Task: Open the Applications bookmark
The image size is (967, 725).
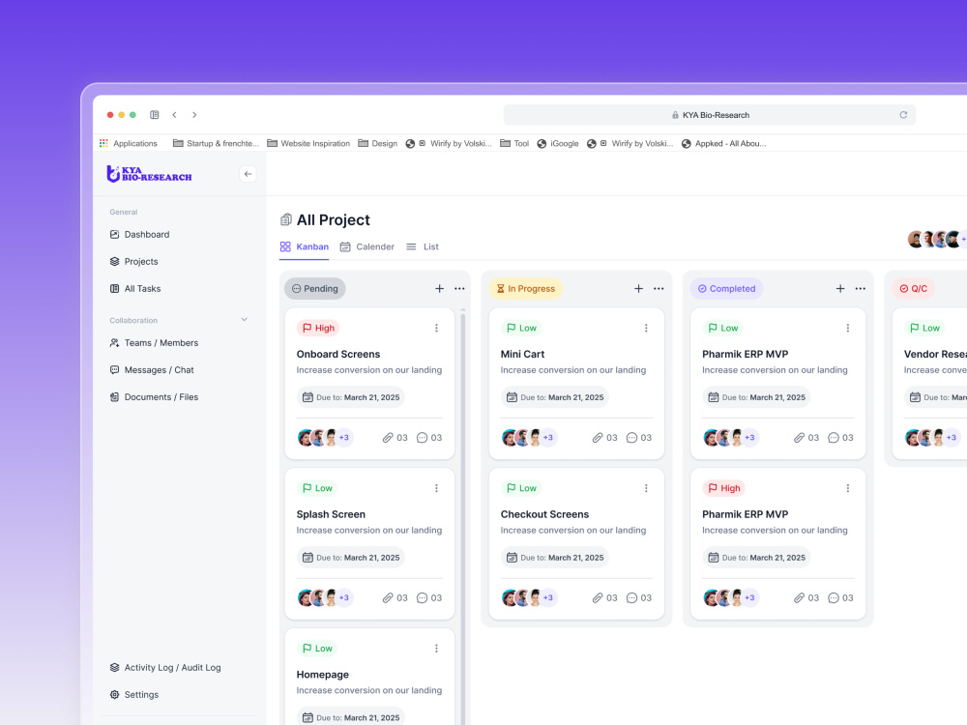Action: tap(129, 143)
